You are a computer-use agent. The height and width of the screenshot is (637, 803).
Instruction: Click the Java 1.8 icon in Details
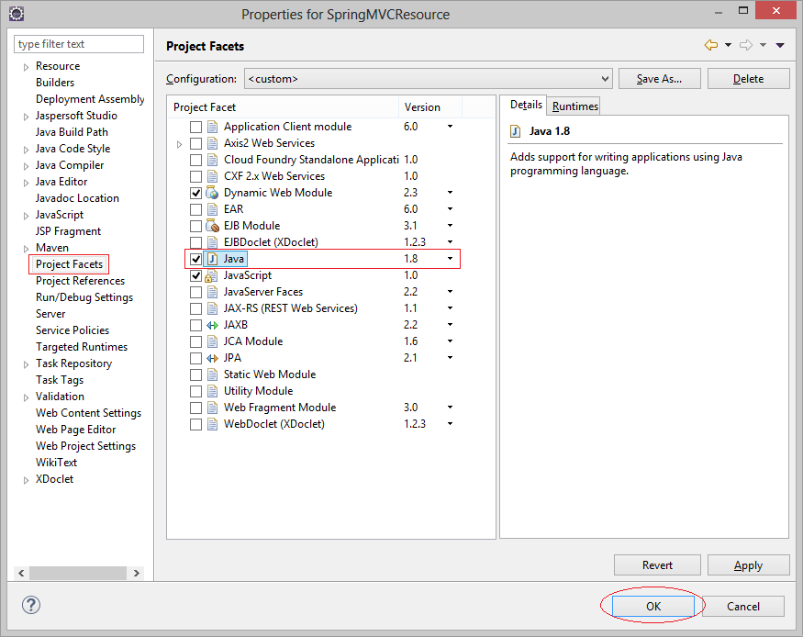click(x=515, y=131)
